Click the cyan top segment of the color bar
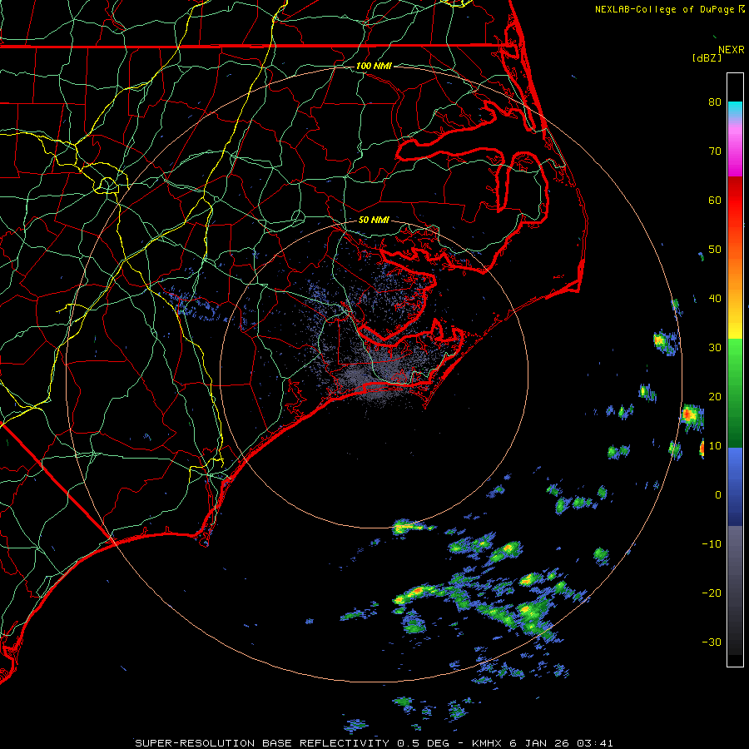This screenshot has height=749, width=749. pos(735,109)
